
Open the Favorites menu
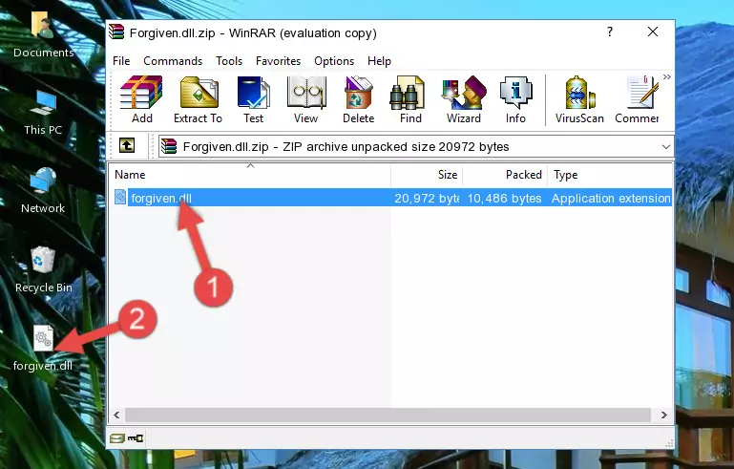(x=278, y=61)
